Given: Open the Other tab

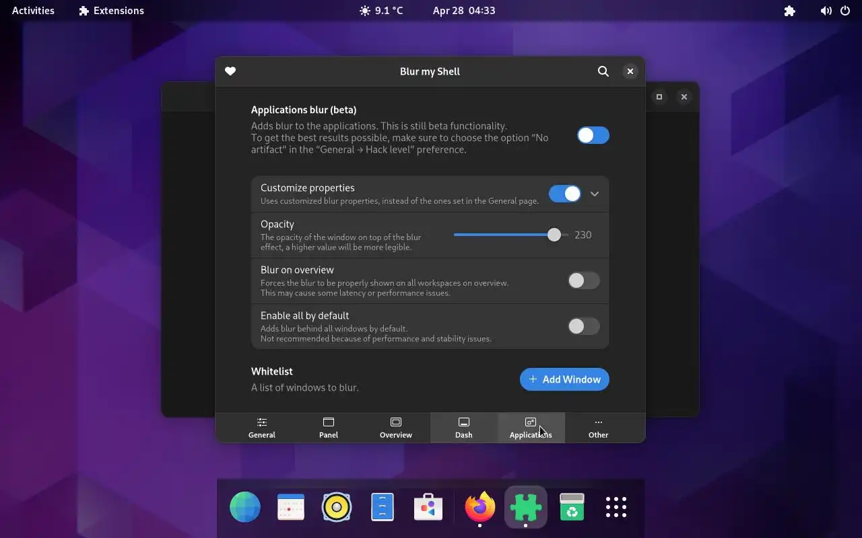Looking at the screenshot, I should 598,428.
